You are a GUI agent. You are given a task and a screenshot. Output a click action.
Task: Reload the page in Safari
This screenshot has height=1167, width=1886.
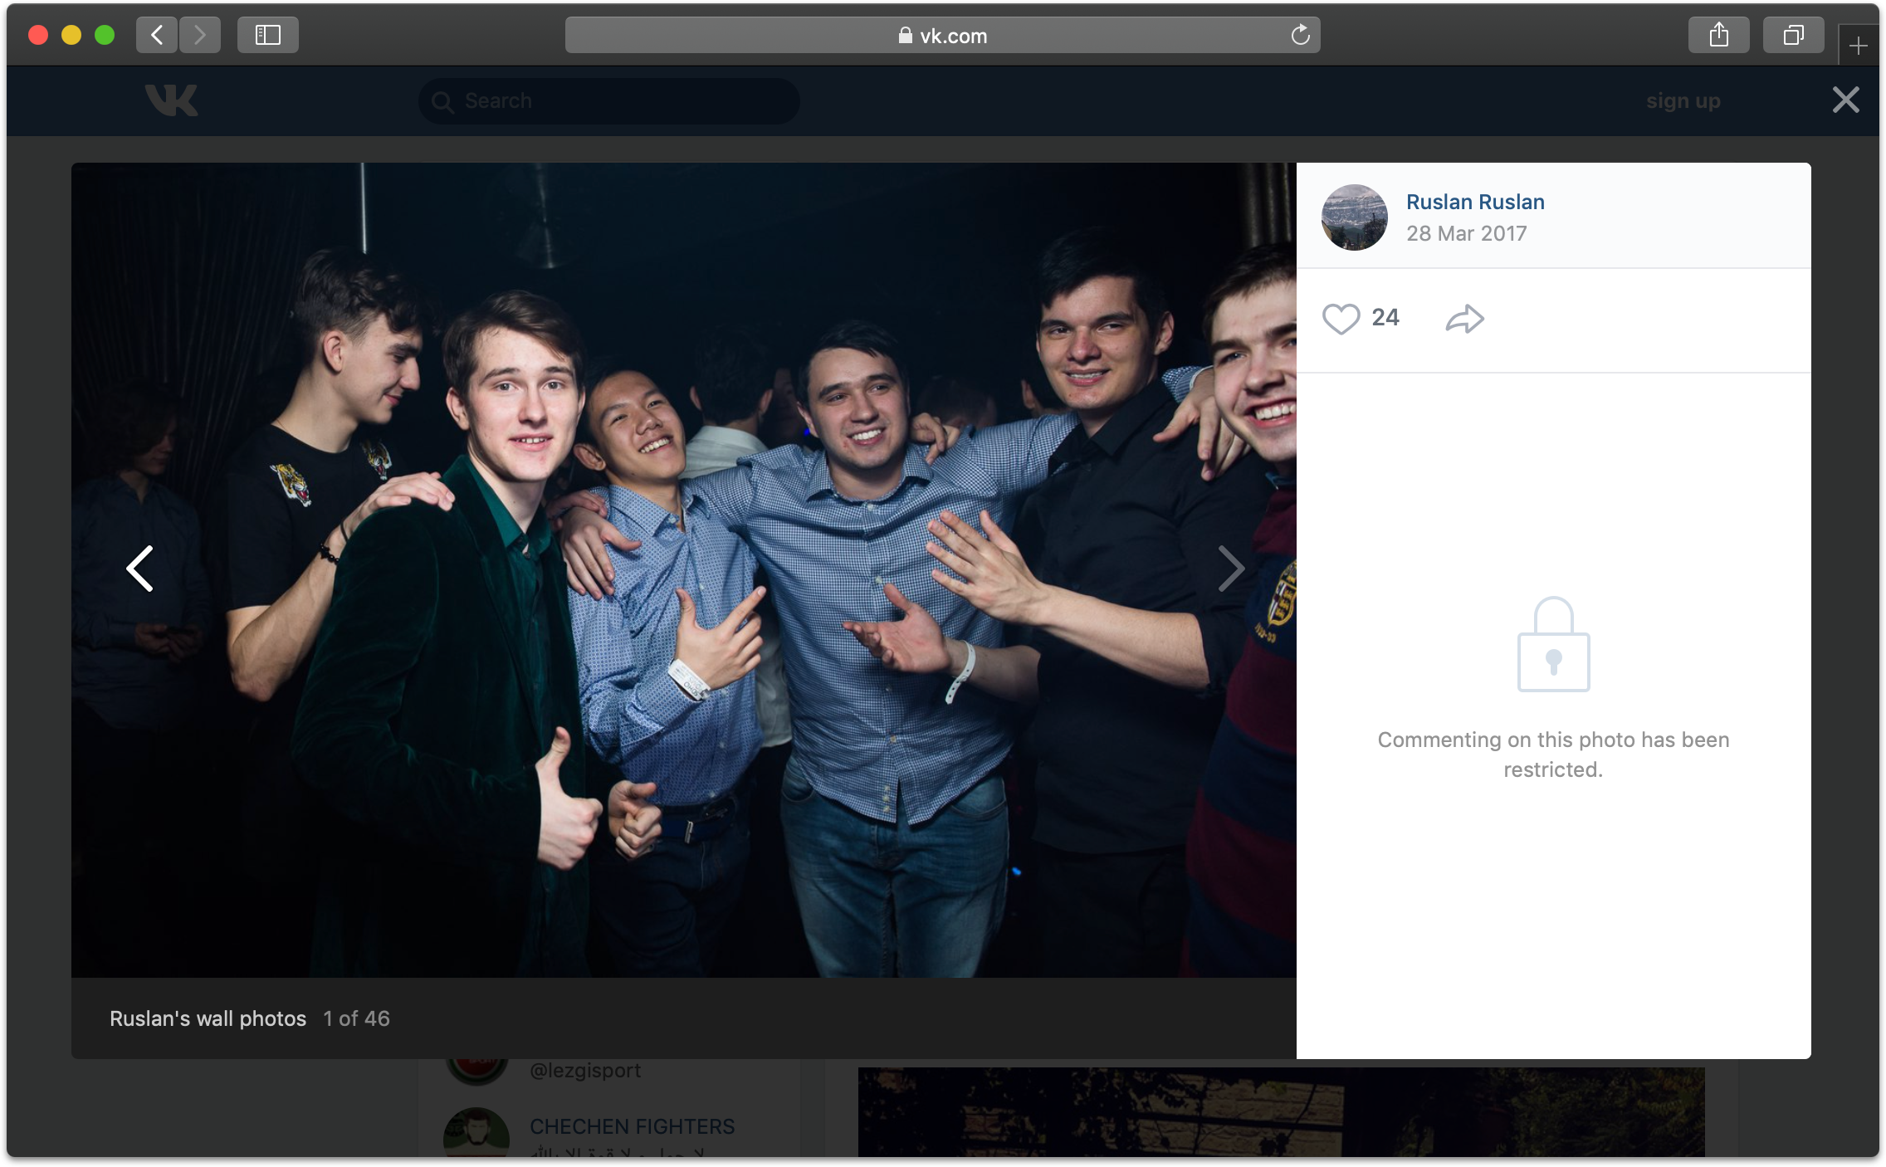coord(1300,36)
